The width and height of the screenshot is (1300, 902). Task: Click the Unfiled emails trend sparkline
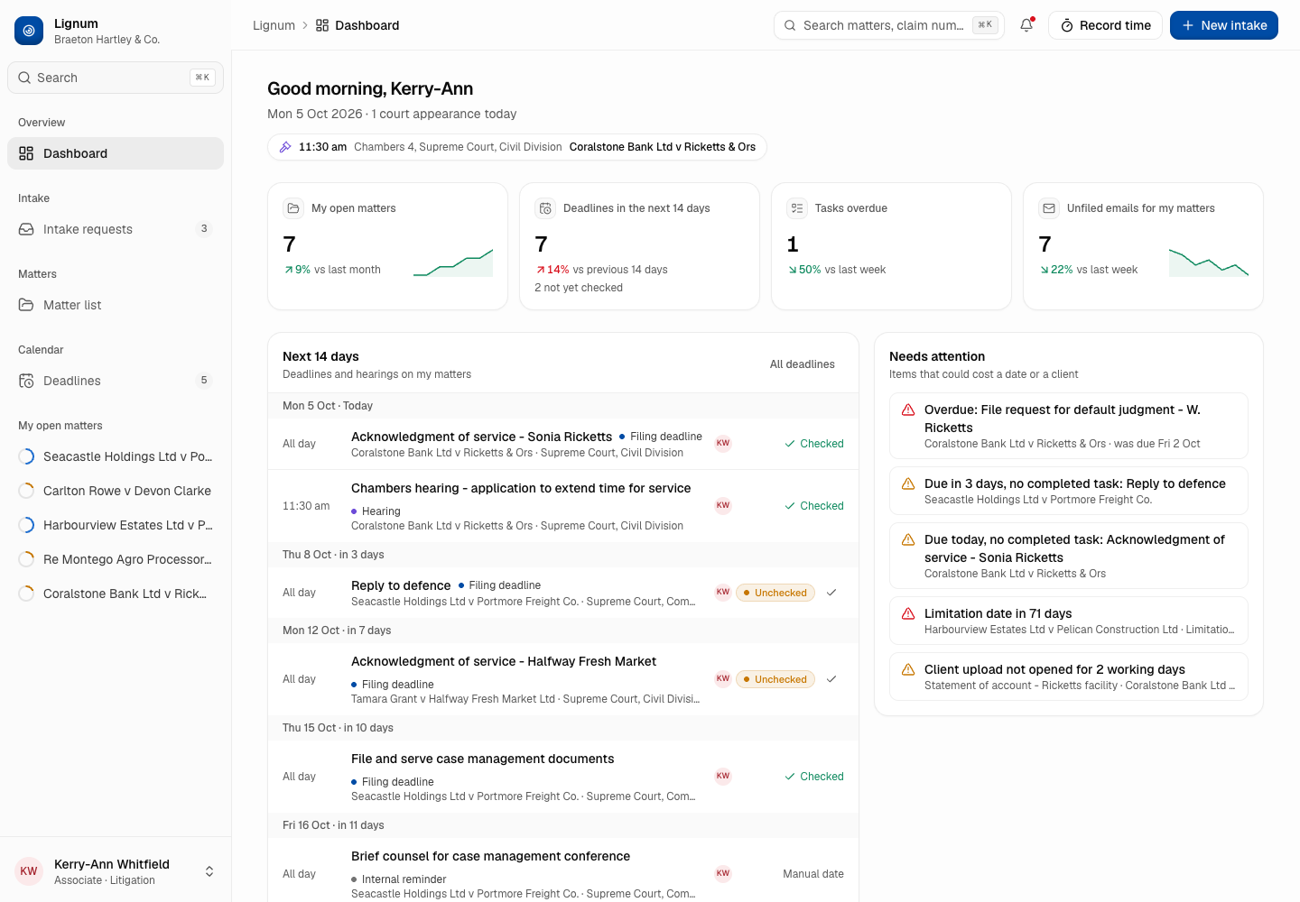click(1209, 262)
